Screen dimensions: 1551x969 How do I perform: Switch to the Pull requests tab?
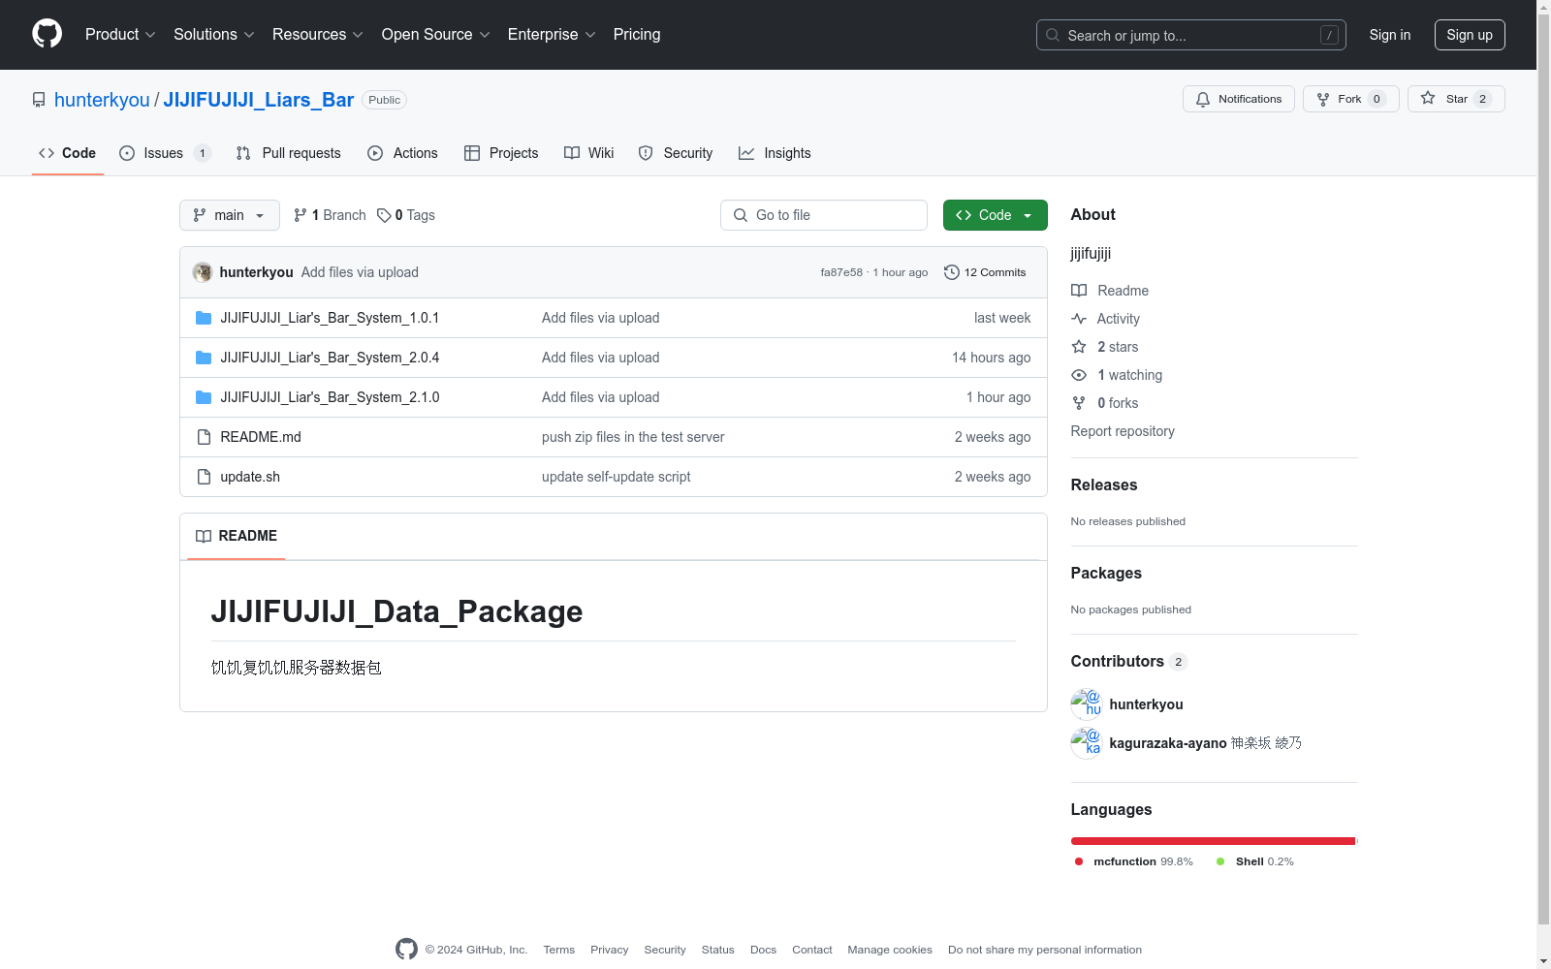click(288, 153)
